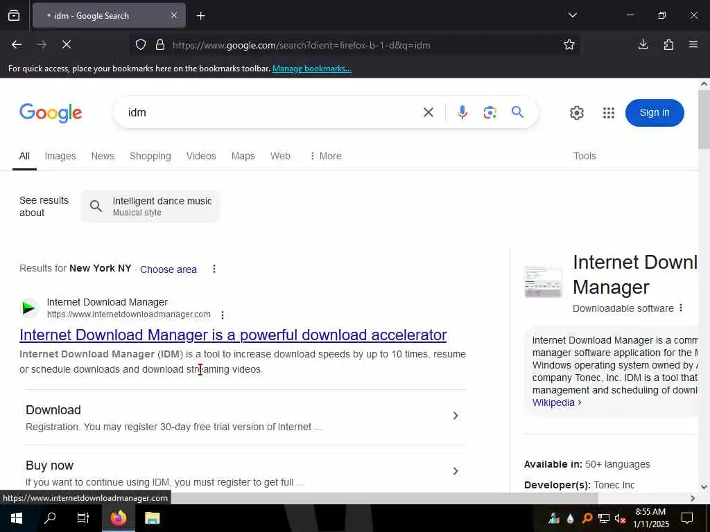Click the Sign in button

(655, 113)
